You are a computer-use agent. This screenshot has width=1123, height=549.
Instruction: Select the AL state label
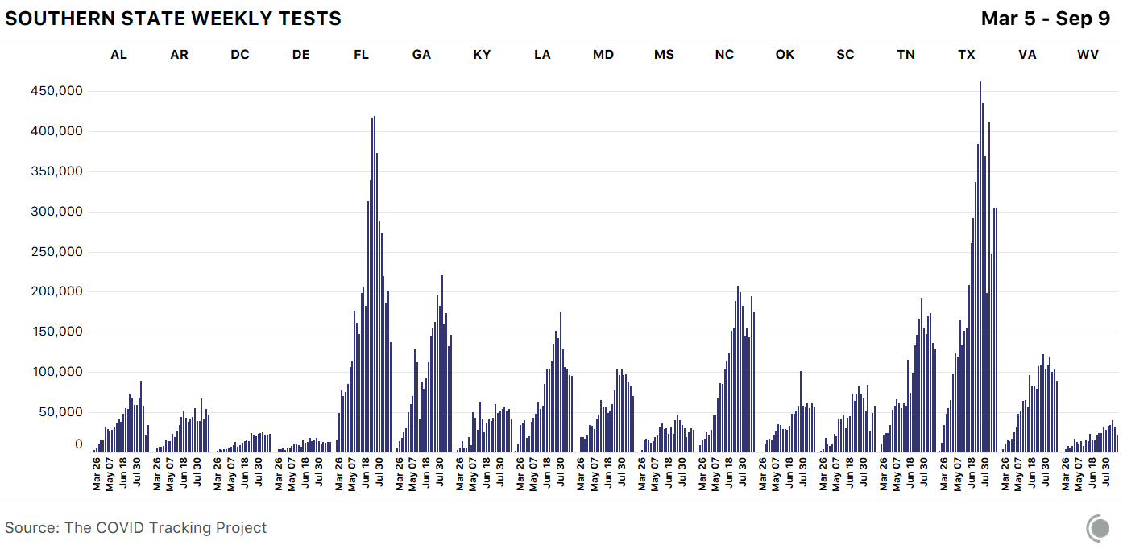(118, 55)
